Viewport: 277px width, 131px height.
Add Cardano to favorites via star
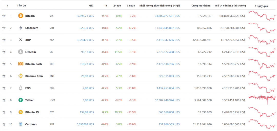pyautogui.click(x=4, y=124)
